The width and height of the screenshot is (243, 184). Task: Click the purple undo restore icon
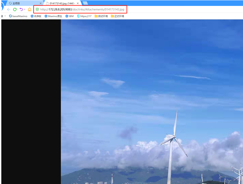(x=21, y=10)
